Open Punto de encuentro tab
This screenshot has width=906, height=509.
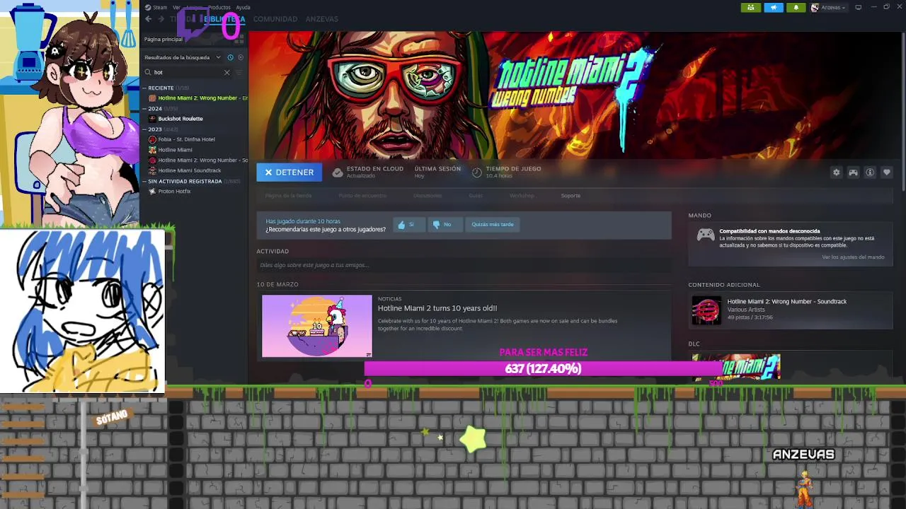point(362,196)
